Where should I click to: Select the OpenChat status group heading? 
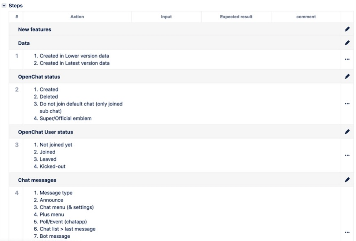pyautogui.click(x=39, y=77)
